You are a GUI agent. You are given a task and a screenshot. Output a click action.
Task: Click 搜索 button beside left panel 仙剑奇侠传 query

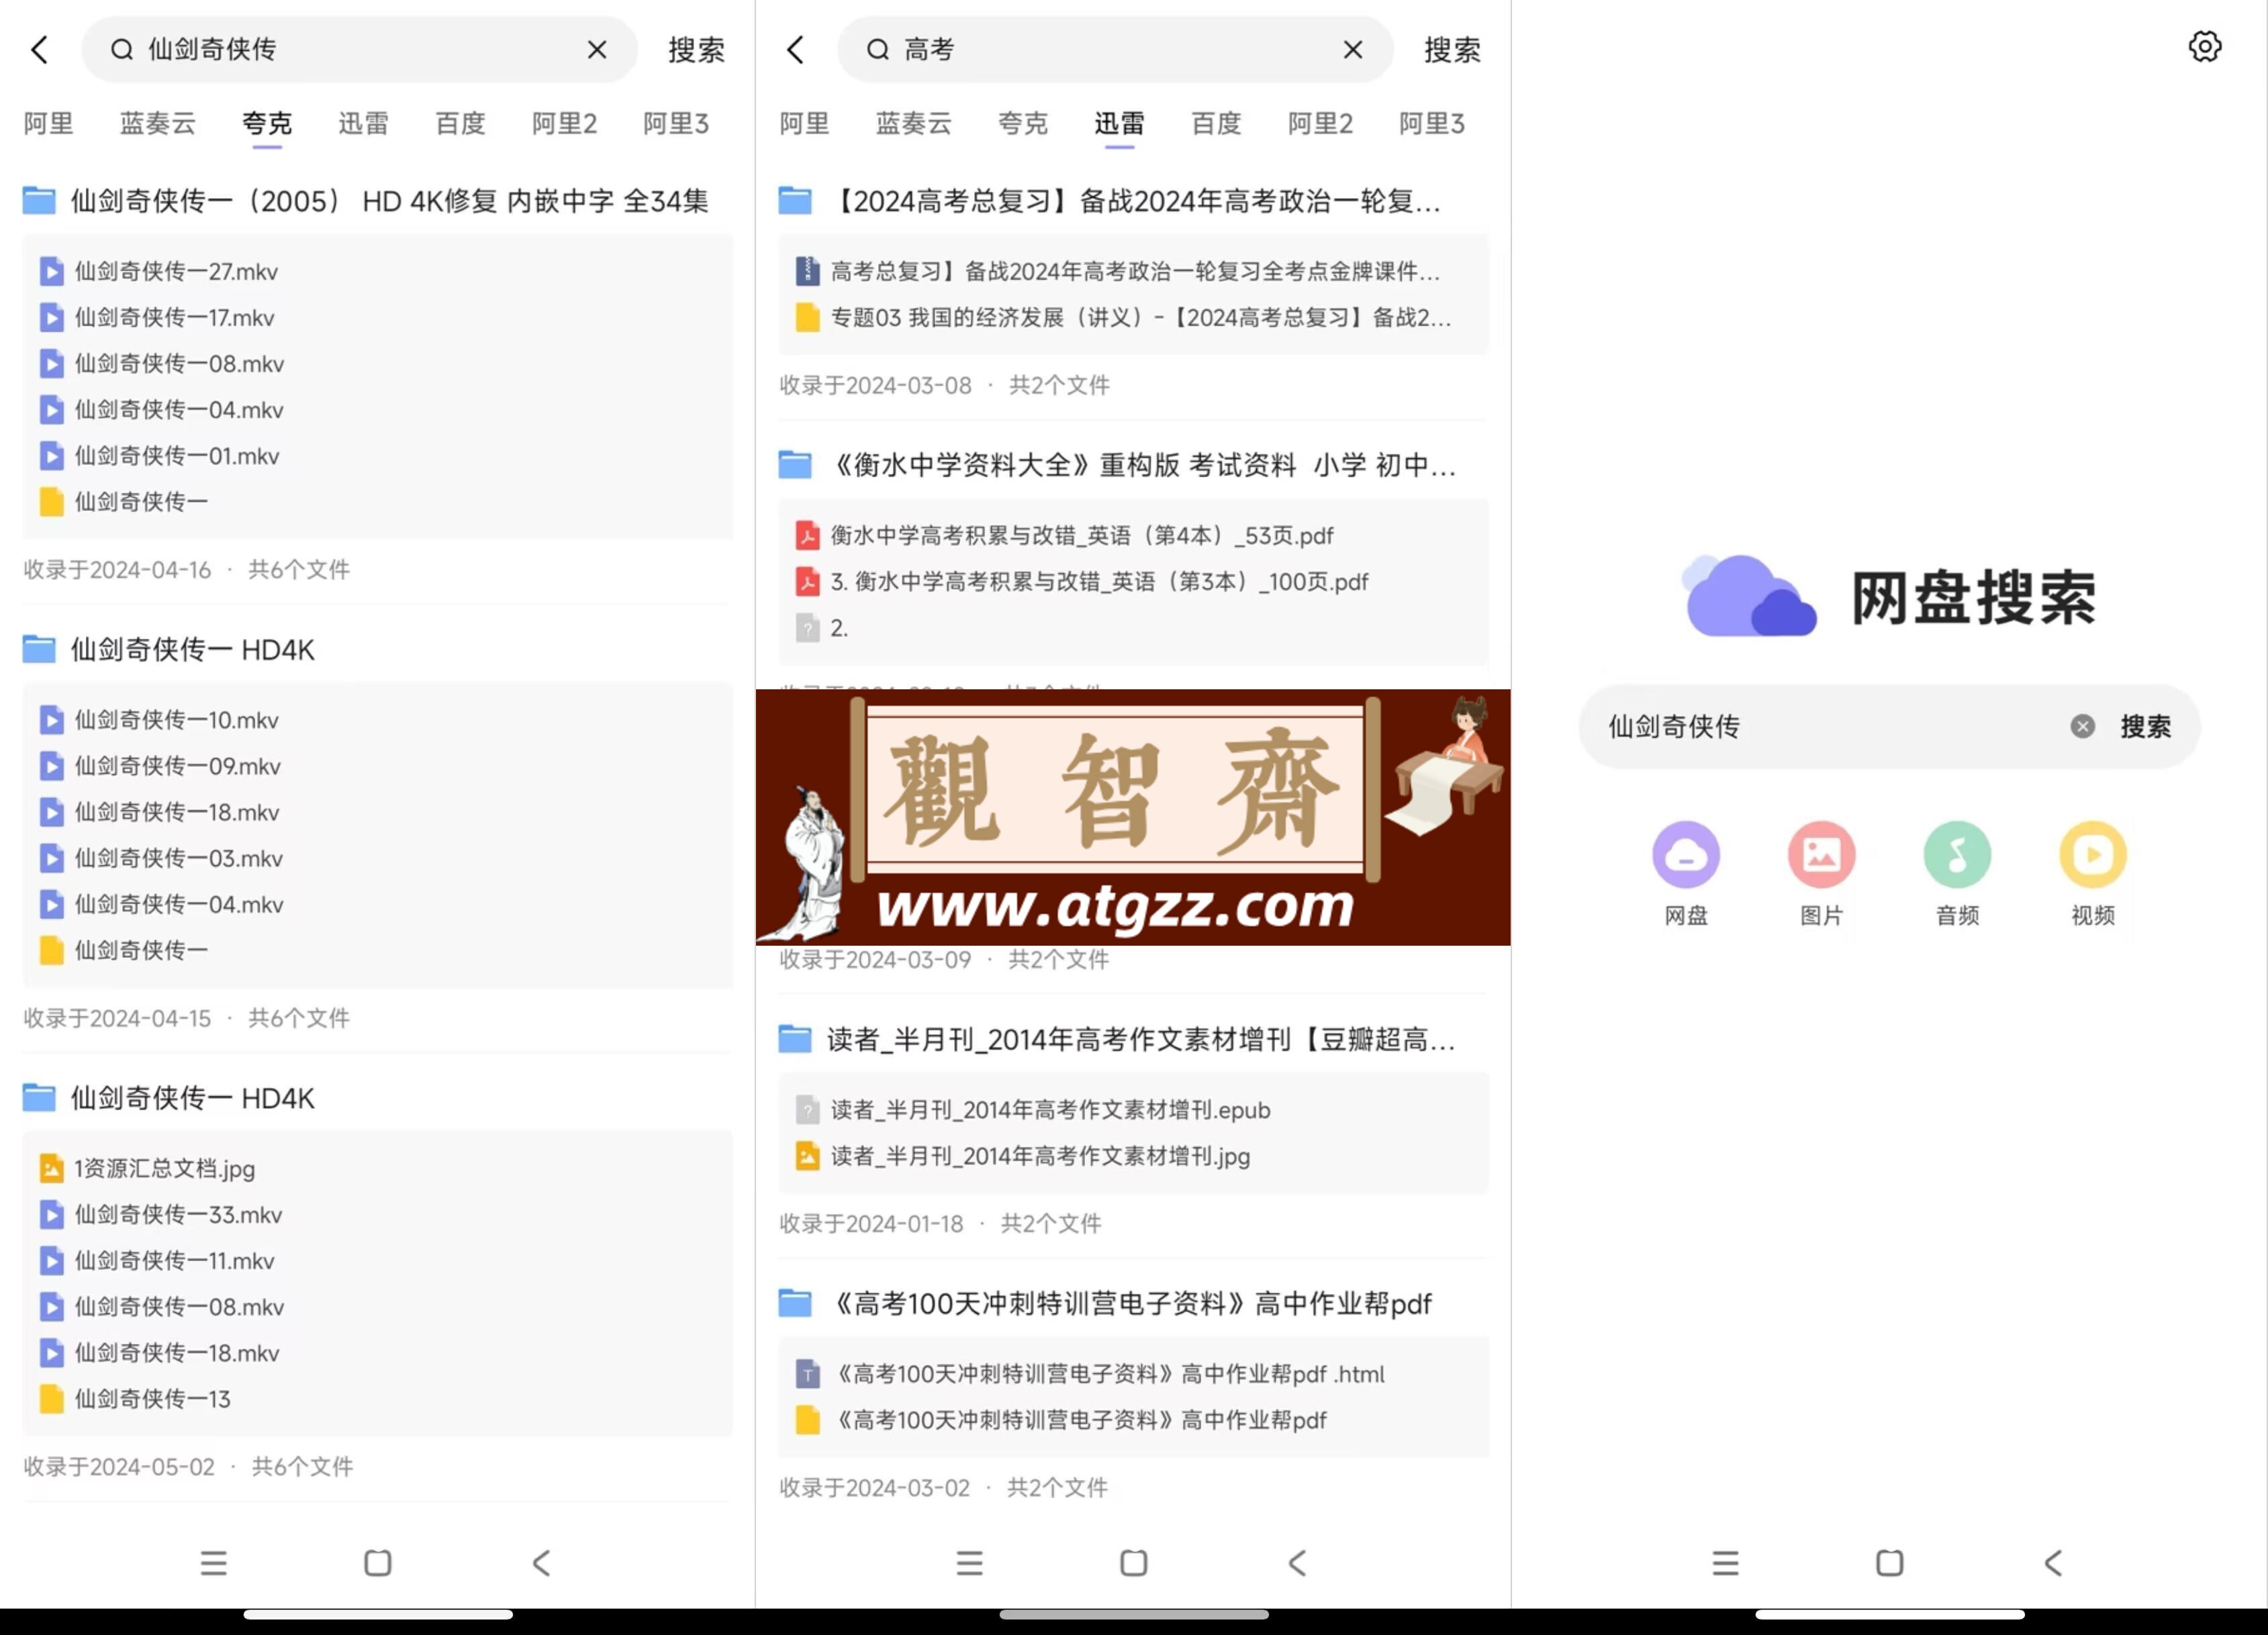(x=696, y=50)
